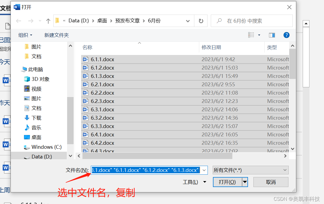Screen dimensions: 324x204
Task: Click 预发布文章 in address breadcrumb
Action: 127,21
